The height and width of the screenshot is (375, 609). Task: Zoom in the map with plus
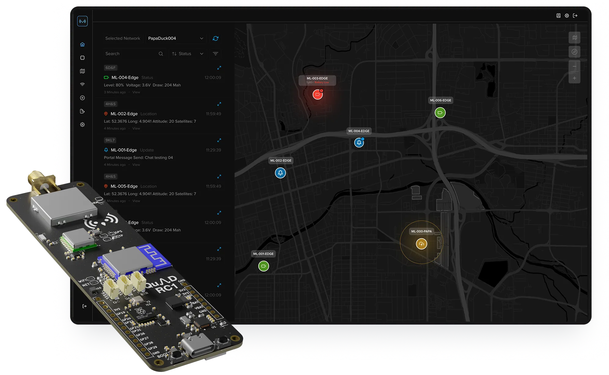tap(574, 78)
